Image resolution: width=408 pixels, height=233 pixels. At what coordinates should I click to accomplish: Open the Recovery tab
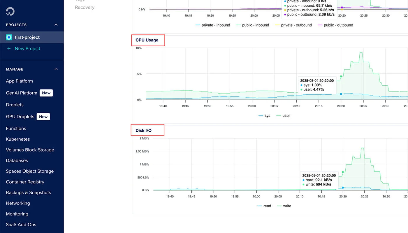pyautogui.click(x=85, y=7)
